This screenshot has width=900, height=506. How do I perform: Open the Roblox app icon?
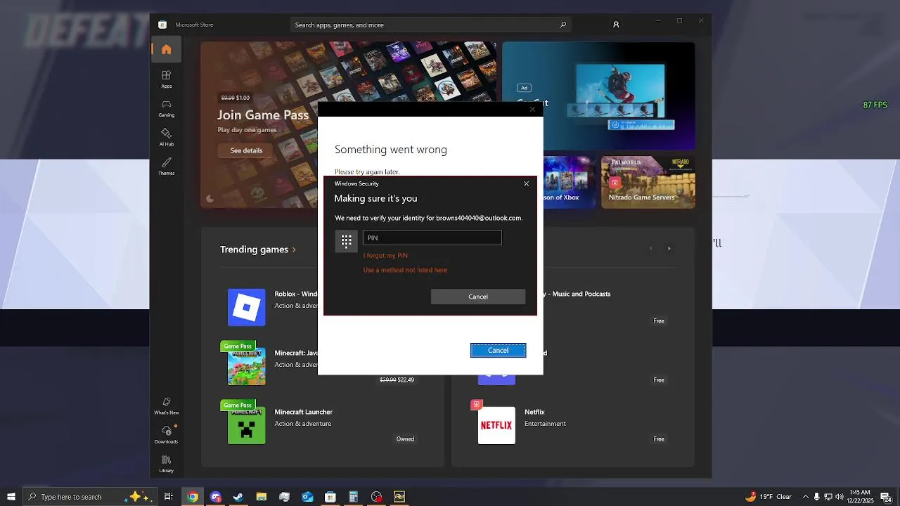tap(246, 307)
